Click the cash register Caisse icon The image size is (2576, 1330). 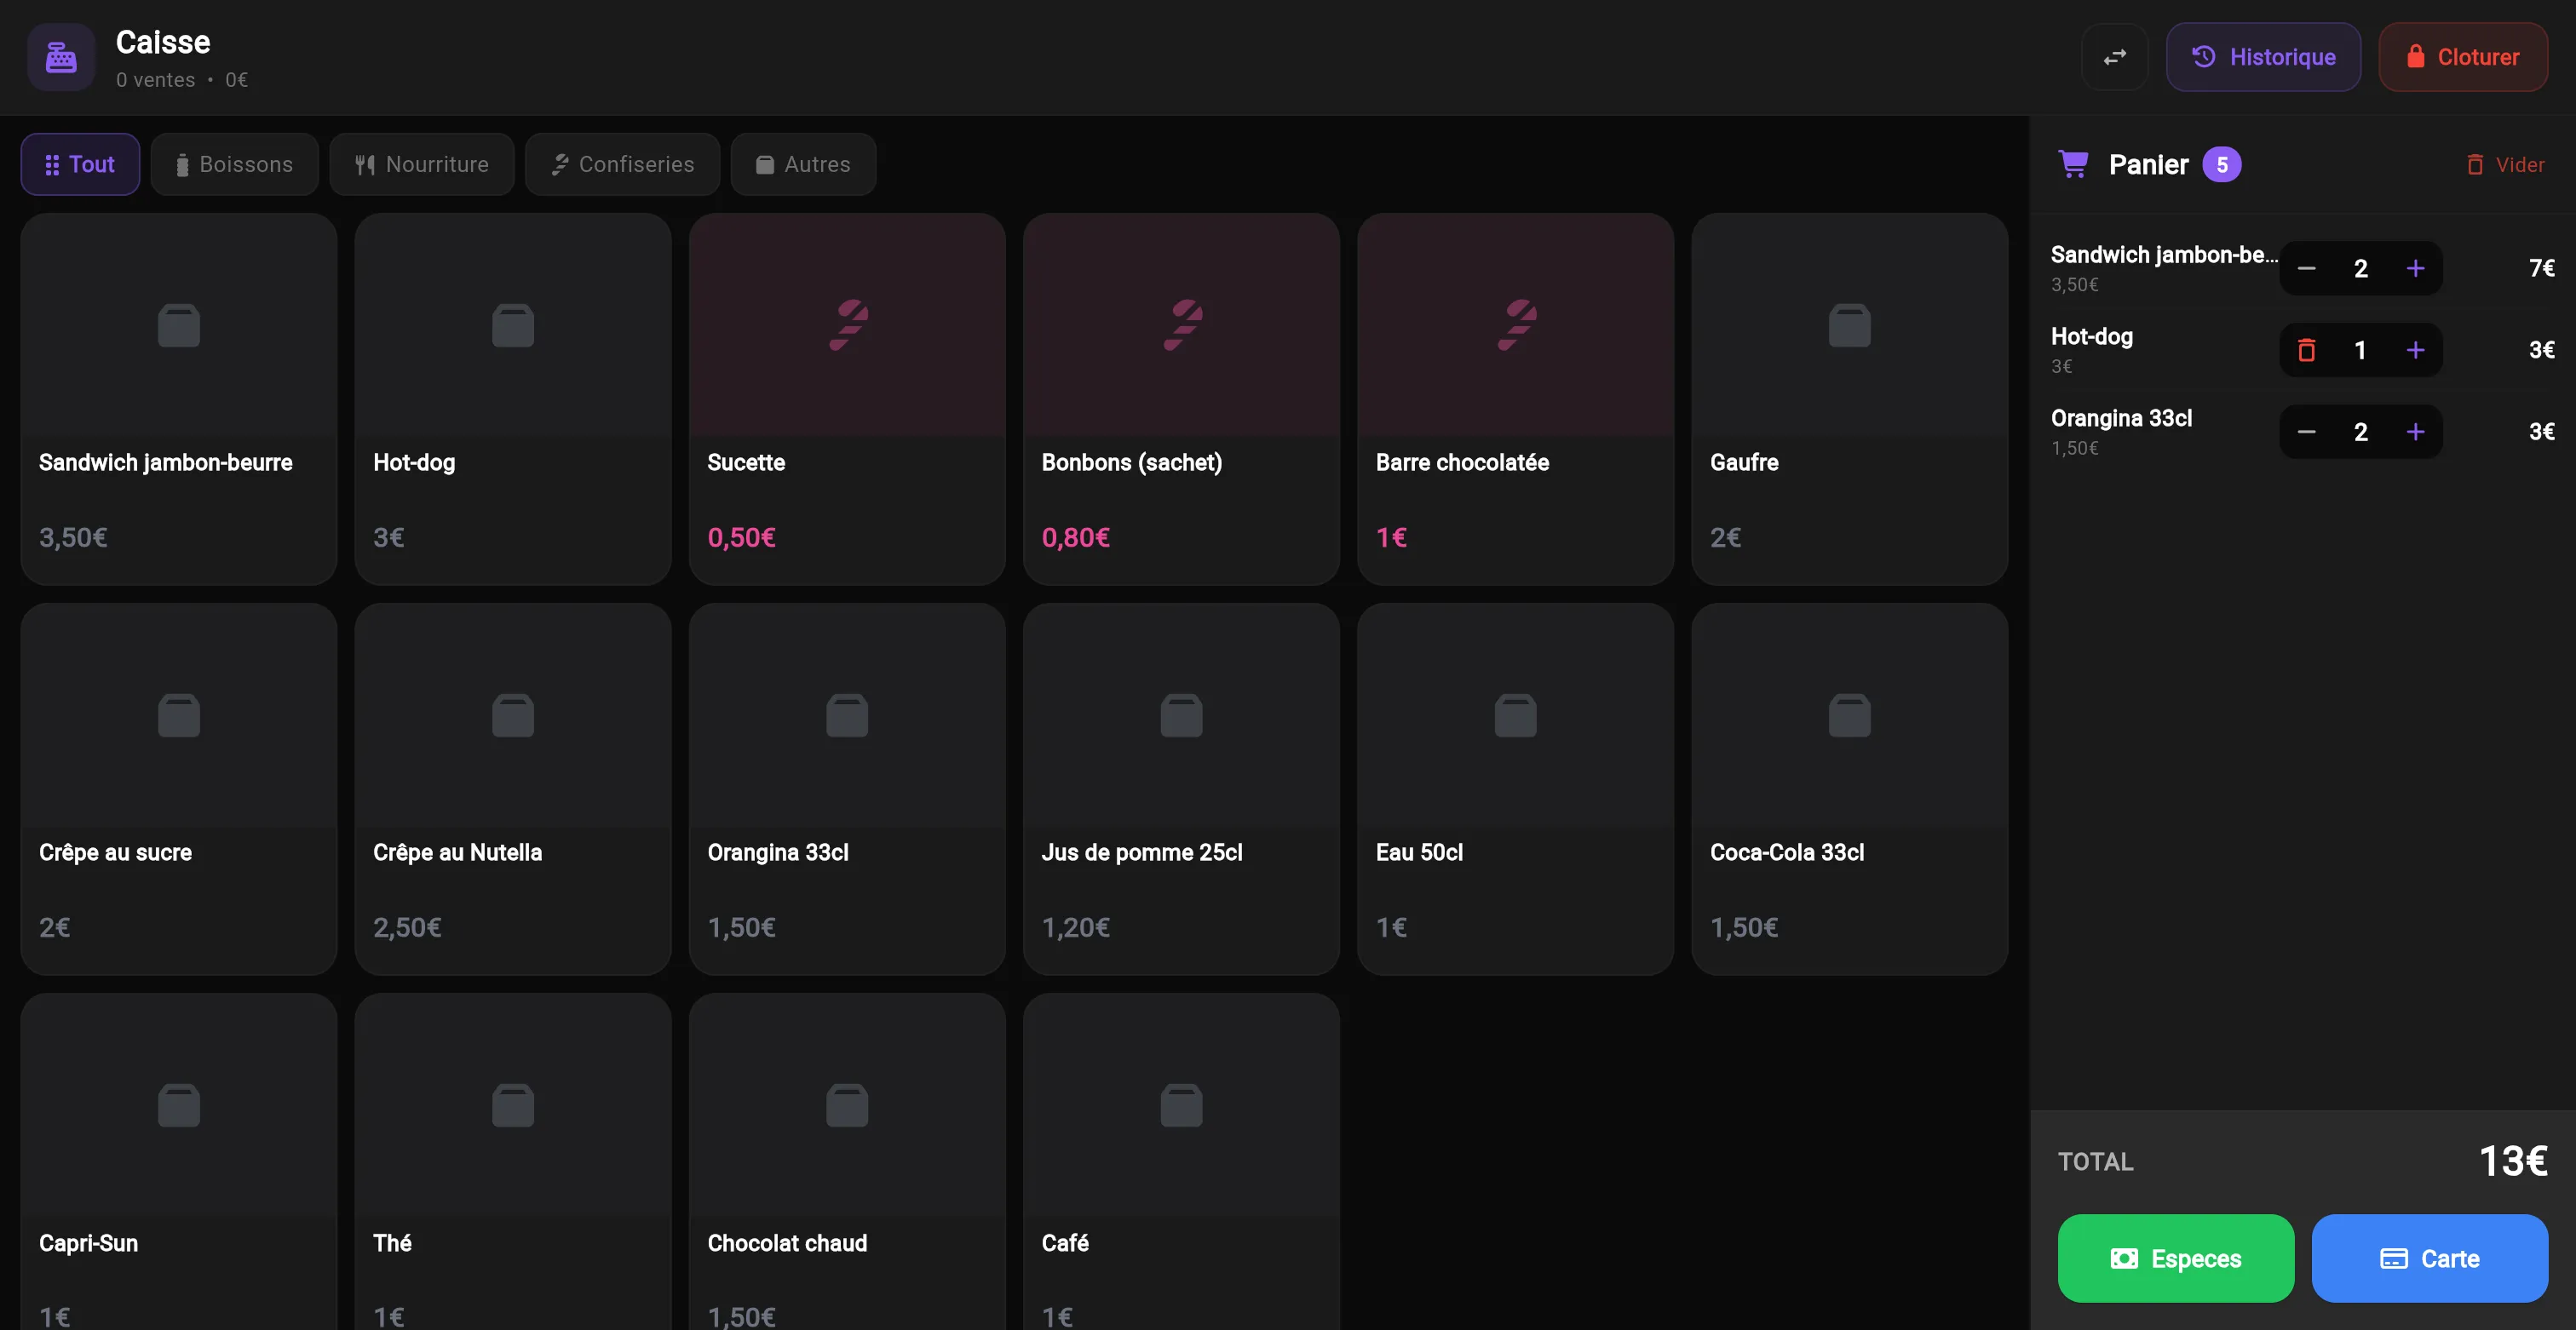61,58
